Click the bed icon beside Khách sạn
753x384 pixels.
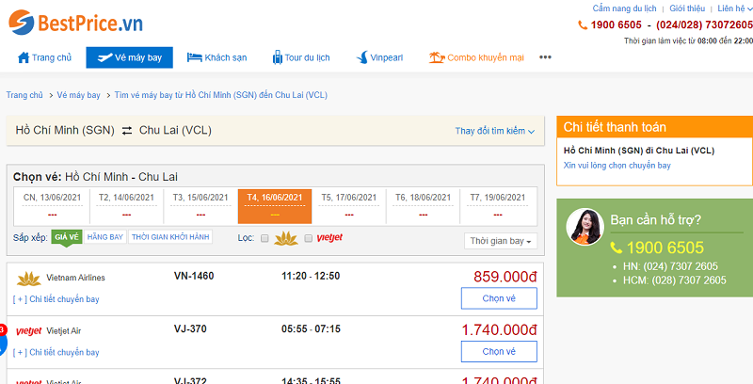click(x=194, y=57)
